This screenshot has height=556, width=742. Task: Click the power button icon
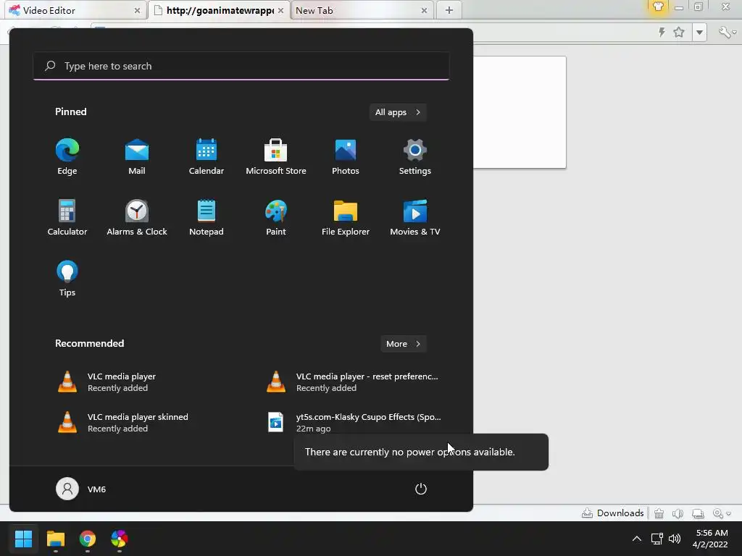pos(421,489)
